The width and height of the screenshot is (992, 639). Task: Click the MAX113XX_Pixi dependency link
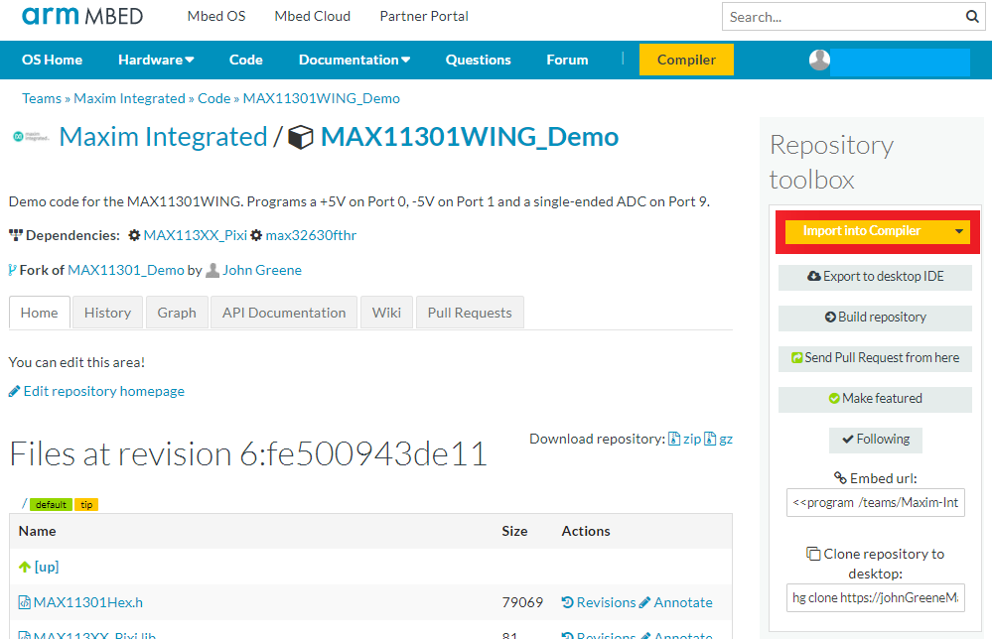(x=195, y=235)
